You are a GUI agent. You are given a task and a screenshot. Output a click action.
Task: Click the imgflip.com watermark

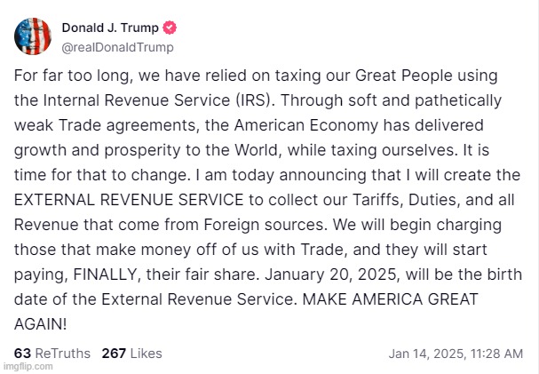pos(28,366)
